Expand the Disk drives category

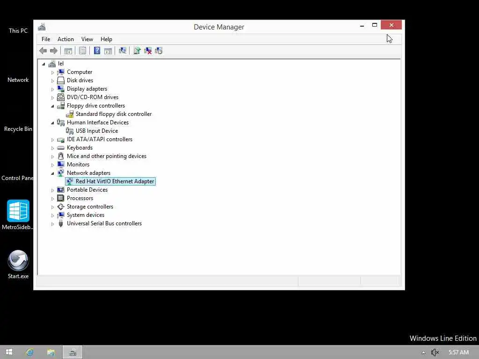point(52,81)
